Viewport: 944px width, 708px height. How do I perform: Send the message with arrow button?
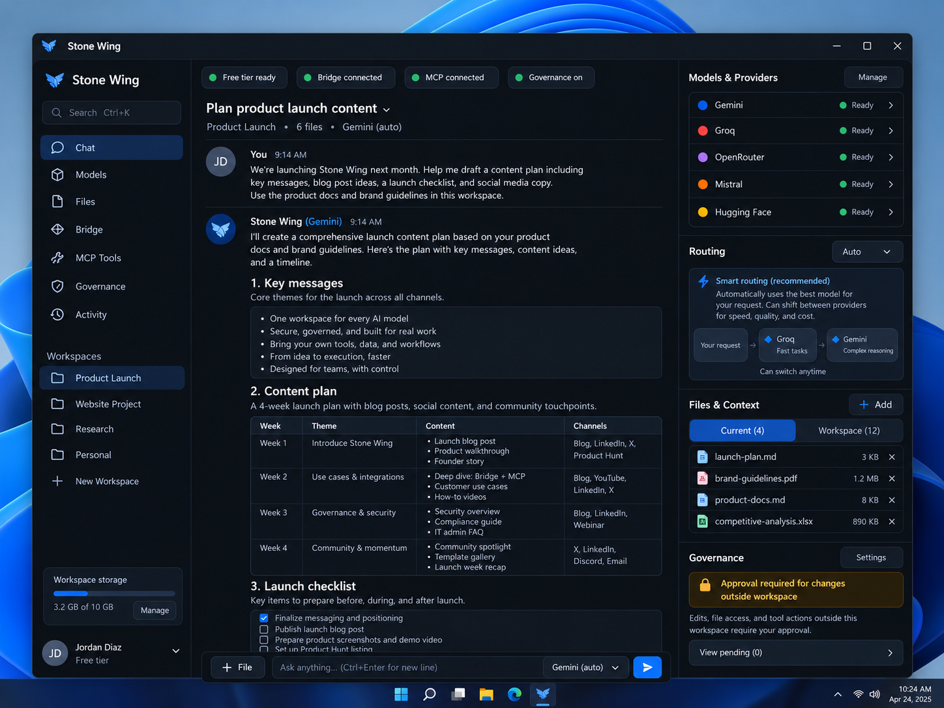647,668
